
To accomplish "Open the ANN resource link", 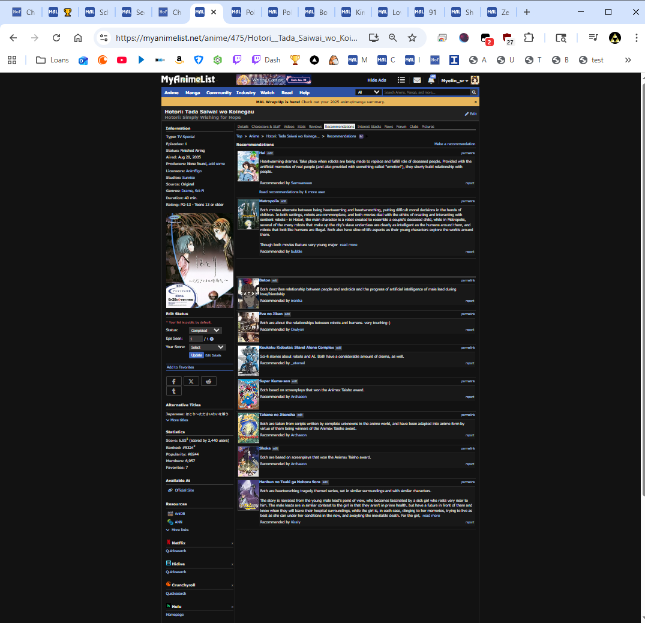I will pos(179,522).
